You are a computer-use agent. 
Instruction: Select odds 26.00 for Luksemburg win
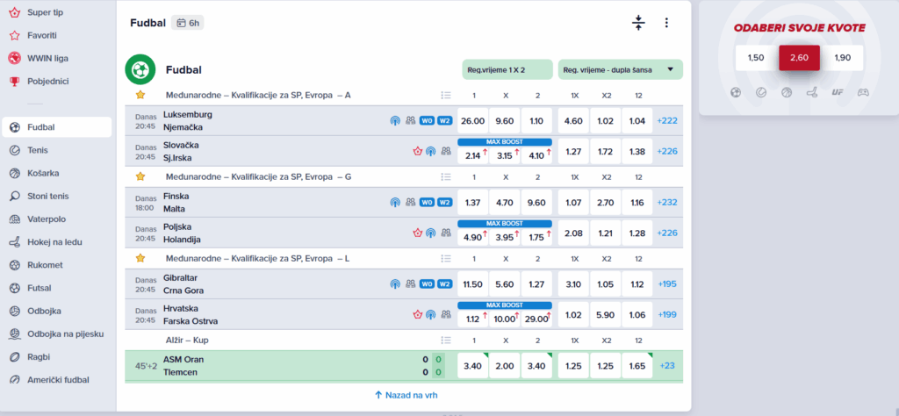tap(472, 120)
